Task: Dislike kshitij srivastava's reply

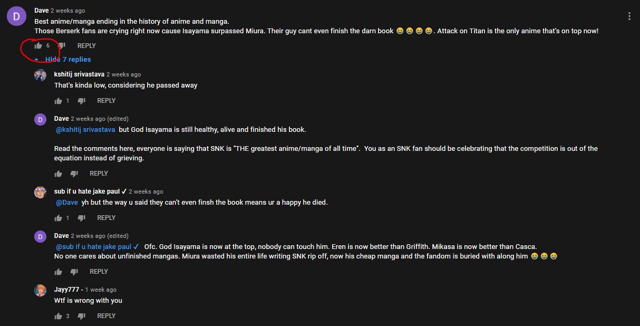Action: pos(81,101)
